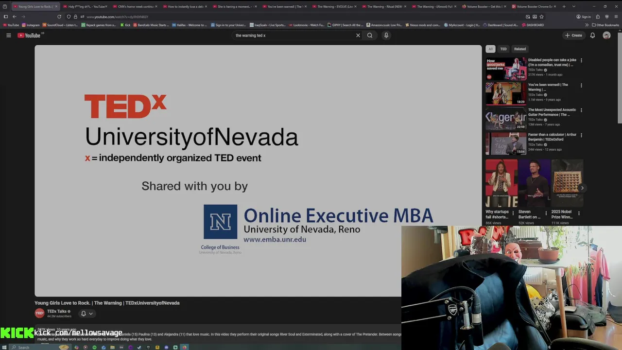Viewport: 622px width, 350px height.
Task: Switch to 'She is having a moment' tab
Action: (235, 6)
